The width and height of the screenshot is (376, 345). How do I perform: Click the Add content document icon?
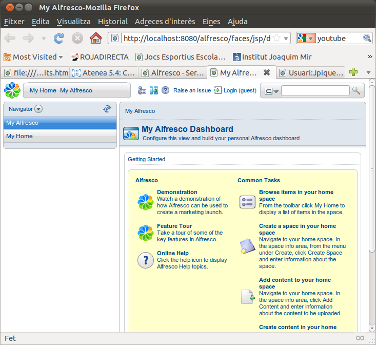247,297
